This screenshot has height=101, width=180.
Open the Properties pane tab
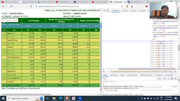159,75
